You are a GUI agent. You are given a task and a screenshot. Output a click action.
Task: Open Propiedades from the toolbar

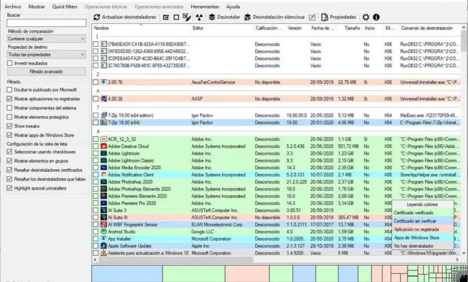point(338,17)
